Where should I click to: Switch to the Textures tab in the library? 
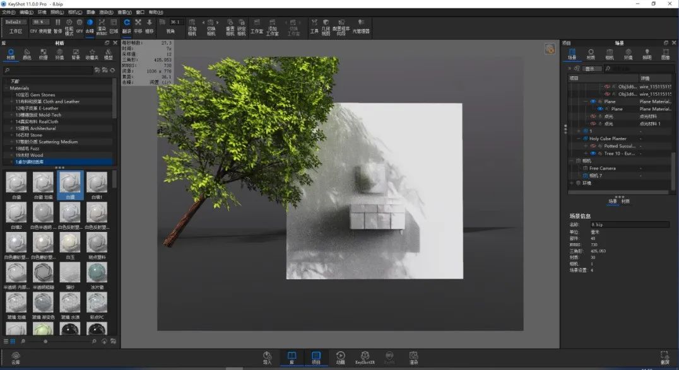[44, 54]
